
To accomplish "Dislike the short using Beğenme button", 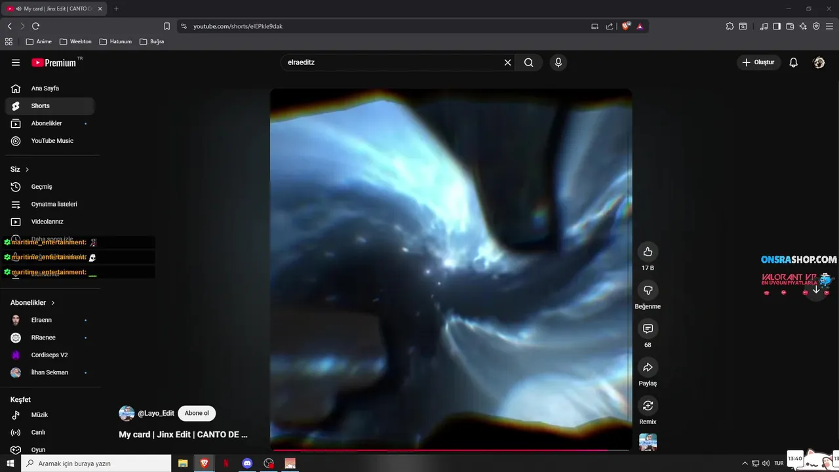I will (648, 290).
